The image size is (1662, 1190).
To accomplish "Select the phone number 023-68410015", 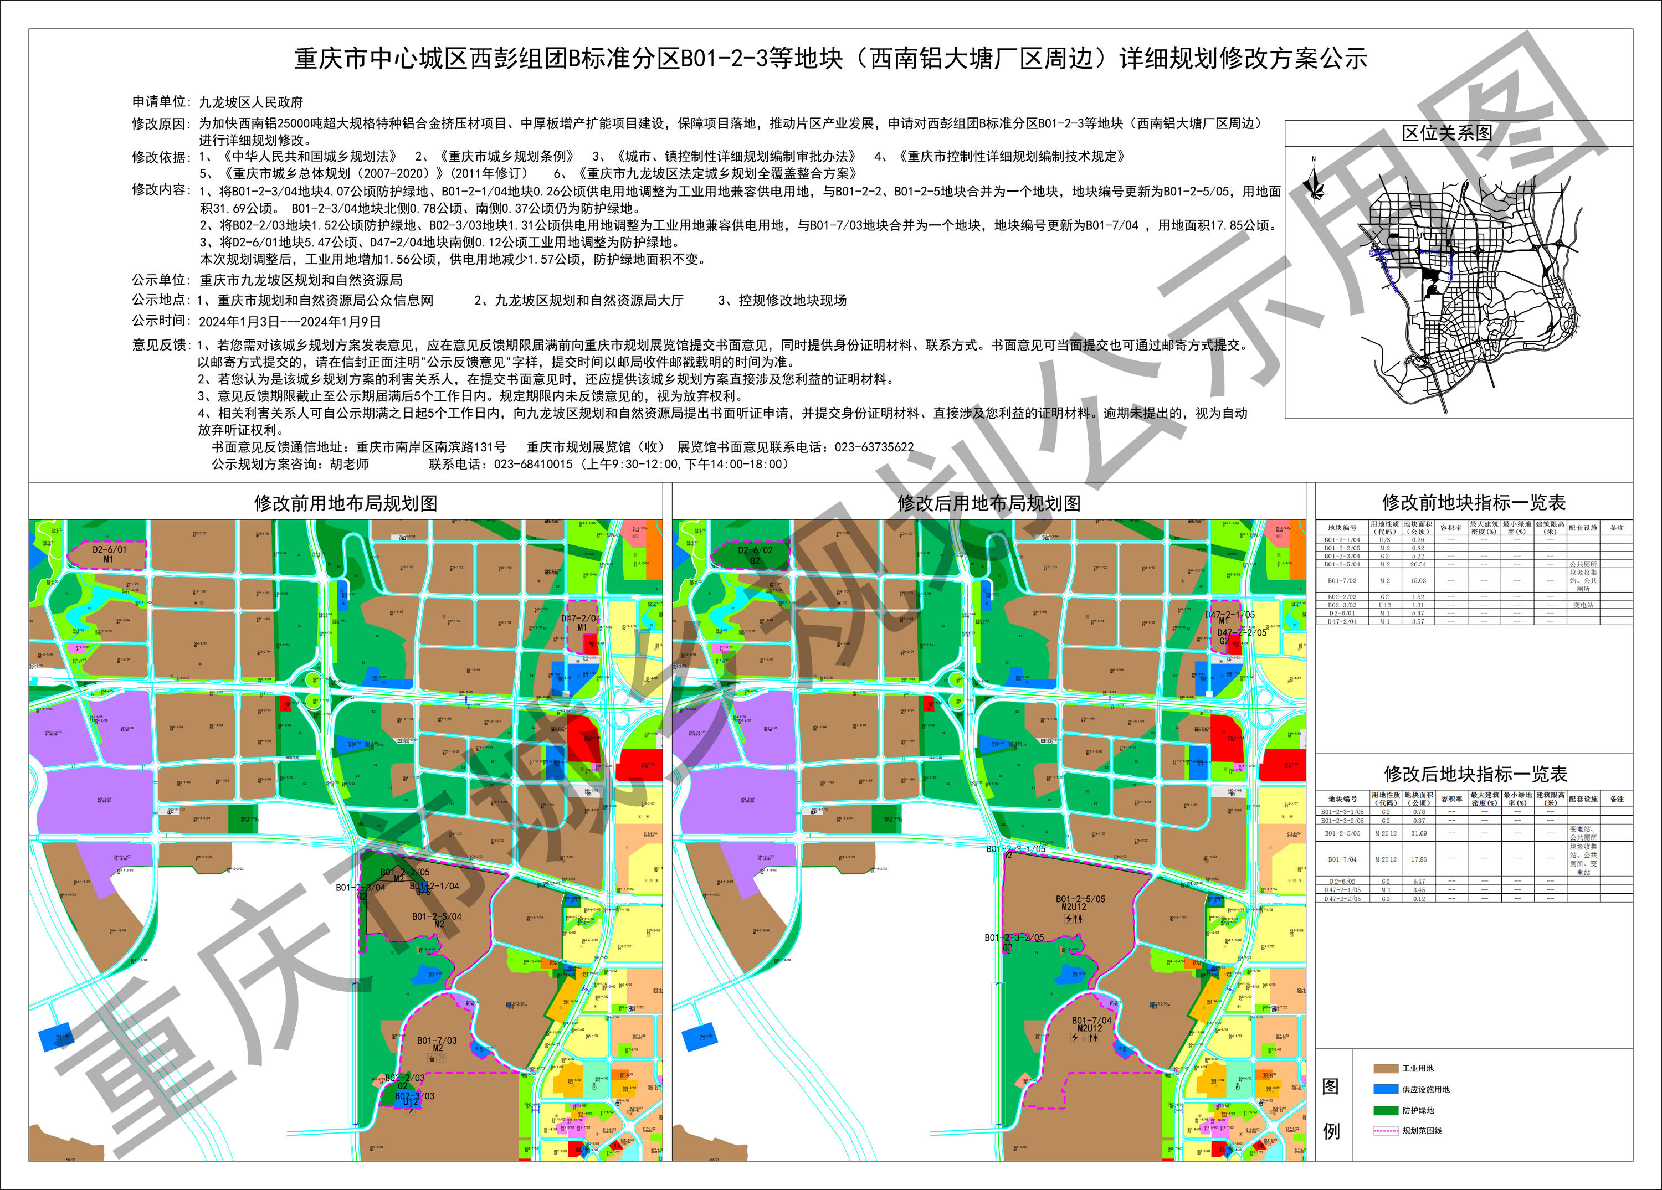I will (533, 464).
